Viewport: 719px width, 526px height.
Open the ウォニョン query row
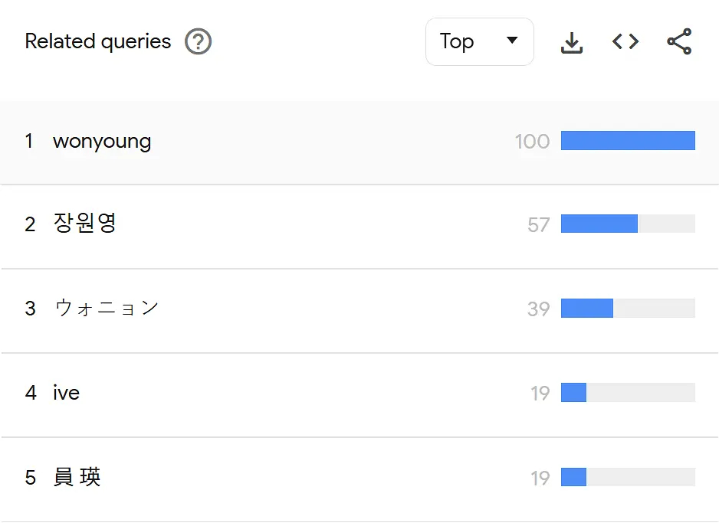(359, 309)
